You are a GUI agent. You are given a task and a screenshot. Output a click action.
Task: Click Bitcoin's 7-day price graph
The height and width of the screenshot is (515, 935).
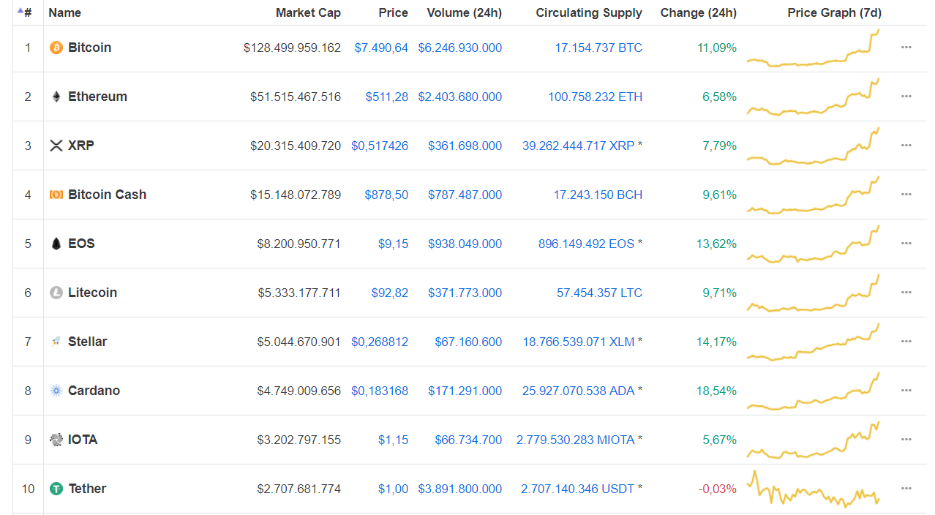pos(812,48)
